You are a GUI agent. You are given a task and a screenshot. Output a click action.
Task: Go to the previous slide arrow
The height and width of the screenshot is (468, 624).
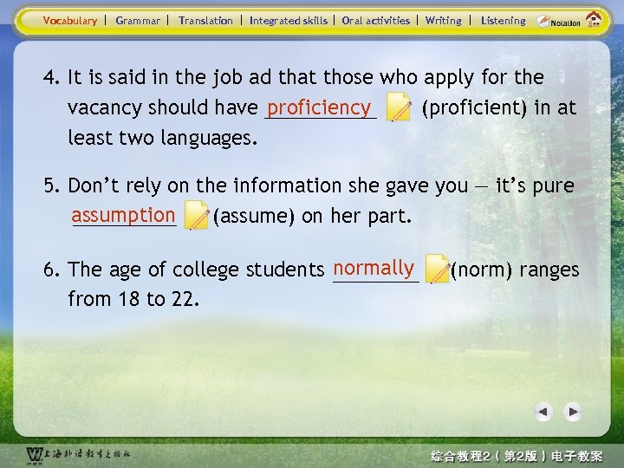click(x=543, y=412)
